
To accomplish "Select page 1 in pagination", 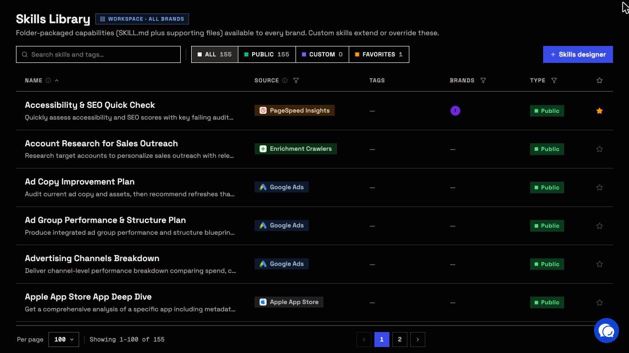I will pos(381,340).
